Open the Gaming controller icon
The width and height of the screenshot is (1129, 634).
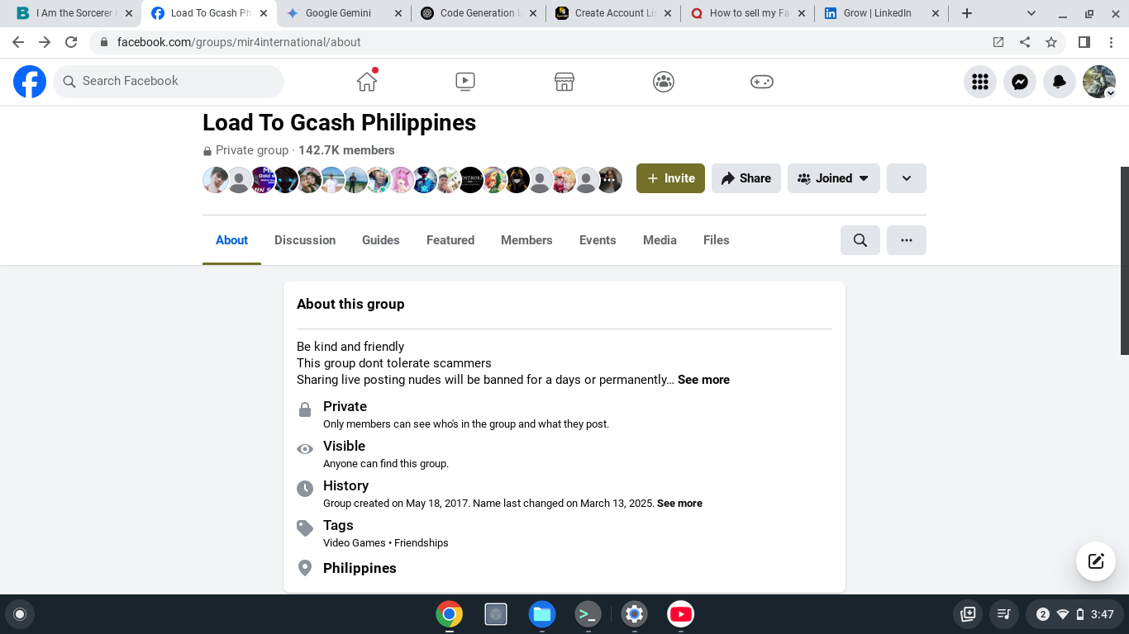[762, 81]
